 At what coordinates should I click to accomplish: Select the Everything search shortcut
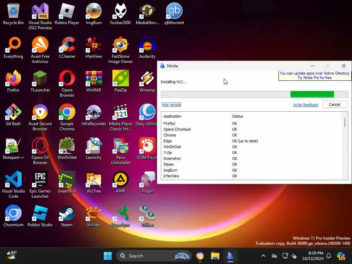(x=13, y=47)
